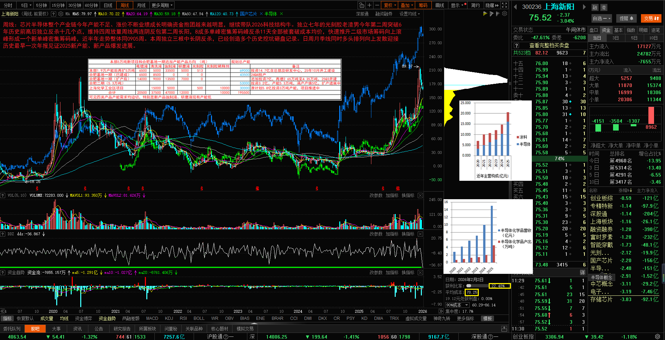Switch to 60分钟 chart
665x340 pixels.
(x=91, y=5)
